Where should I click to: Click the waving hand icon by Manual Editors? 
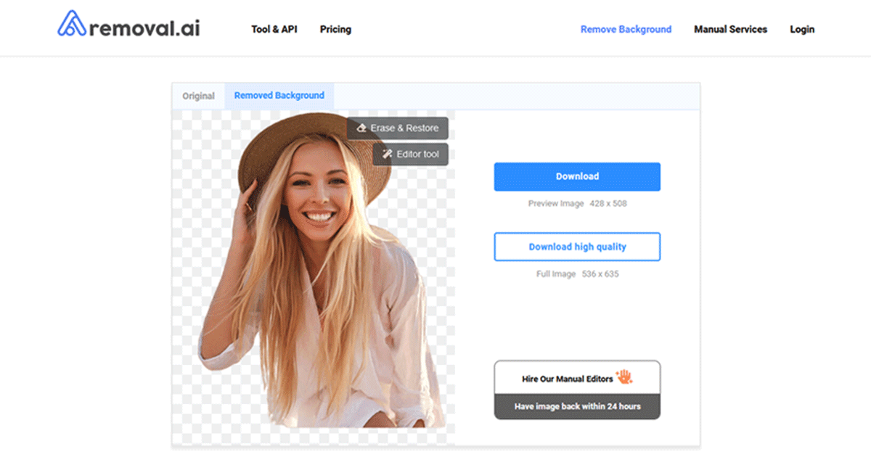click(x=624, y=376)
